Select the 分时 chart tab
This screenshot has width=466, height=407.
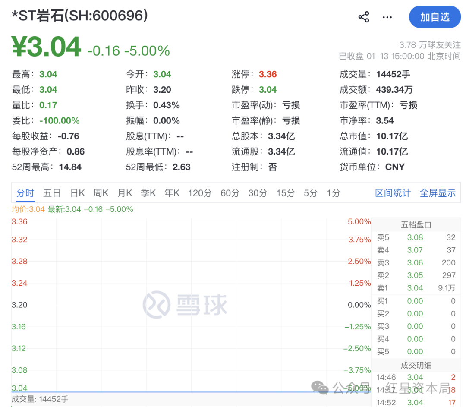[x=25, y=193]
